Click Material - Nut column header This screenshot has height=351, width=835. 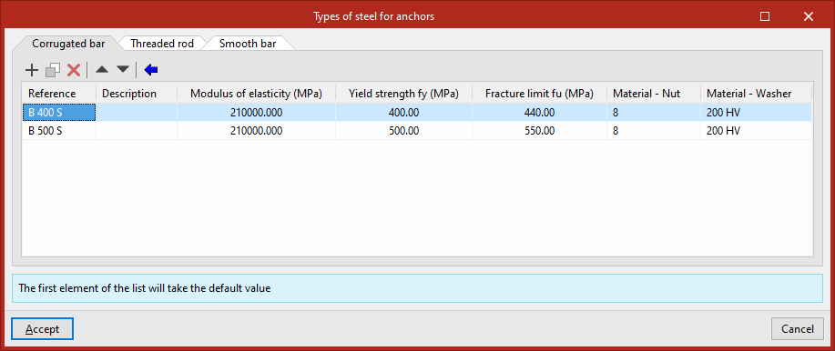(654, 94)
